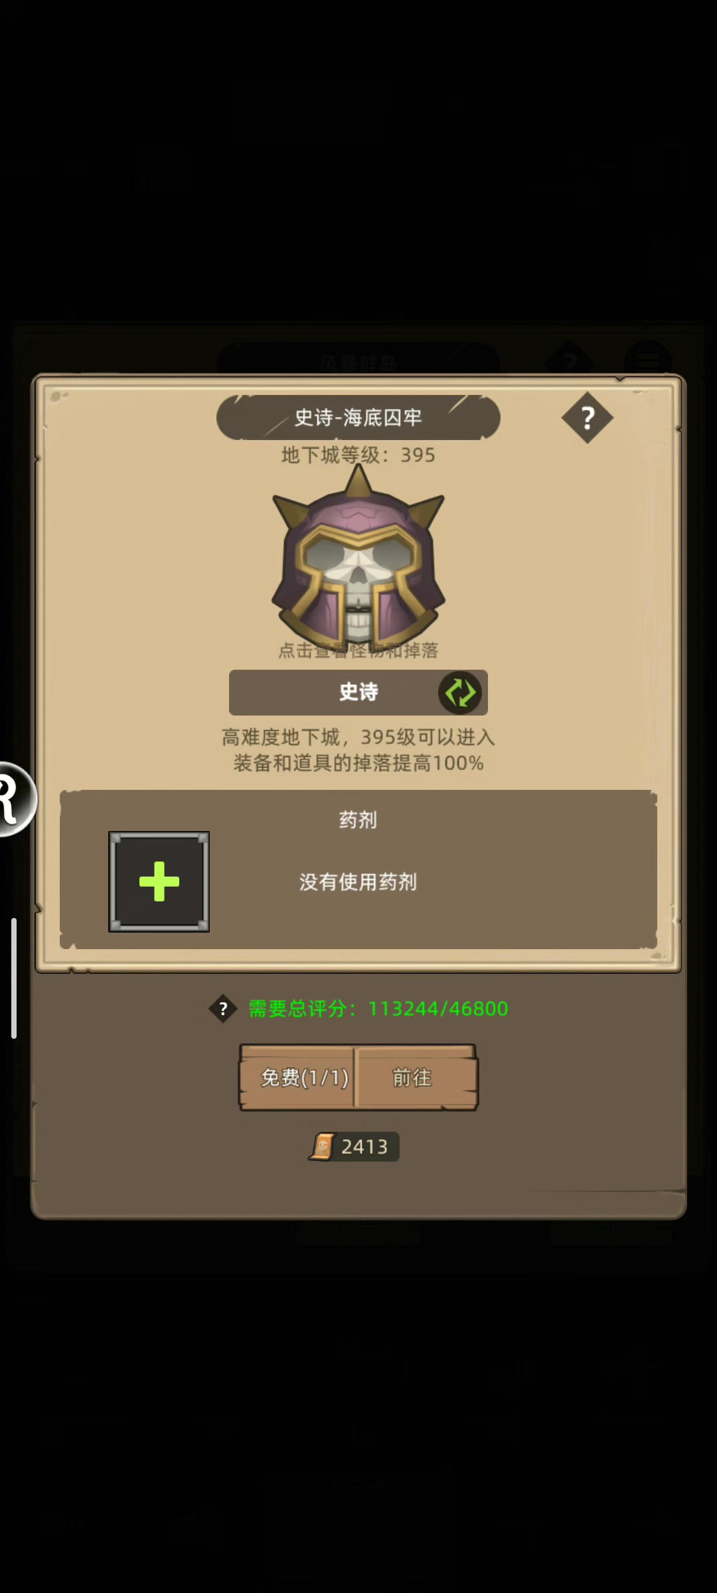
Task: Tap the 没有使用药剂 status text
Action: pos(358,881)
